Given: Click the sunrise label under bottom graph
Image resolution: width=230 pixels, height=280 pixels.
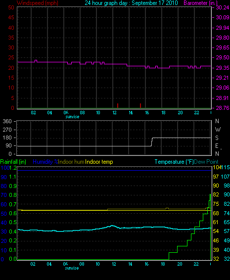Looking at the screenshot, I should tap(72, 268).
